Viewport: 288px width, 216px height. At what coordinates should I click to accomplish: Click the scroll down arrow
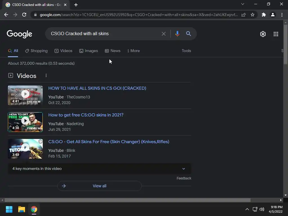pos(285,195)
